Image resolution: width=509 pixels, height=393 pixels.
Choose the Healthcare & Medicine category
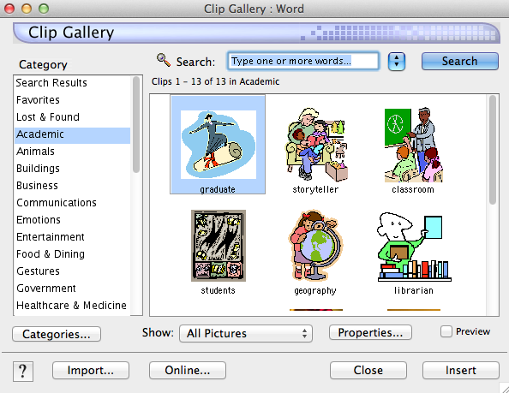72,306
